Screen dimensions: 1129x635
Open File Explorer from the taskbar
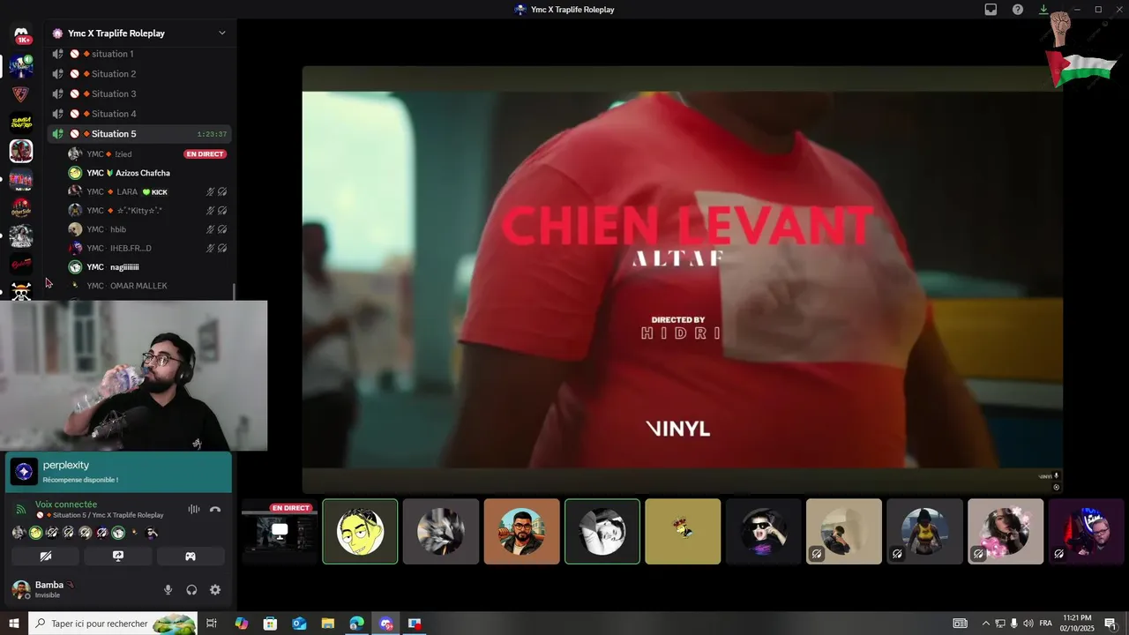[x=327, y=624]
